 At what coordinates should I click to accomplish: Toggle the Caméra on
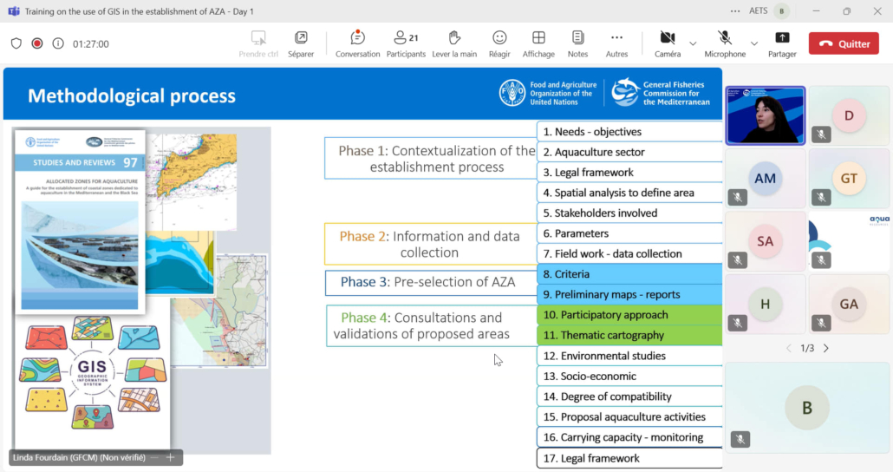pos(668,44)
